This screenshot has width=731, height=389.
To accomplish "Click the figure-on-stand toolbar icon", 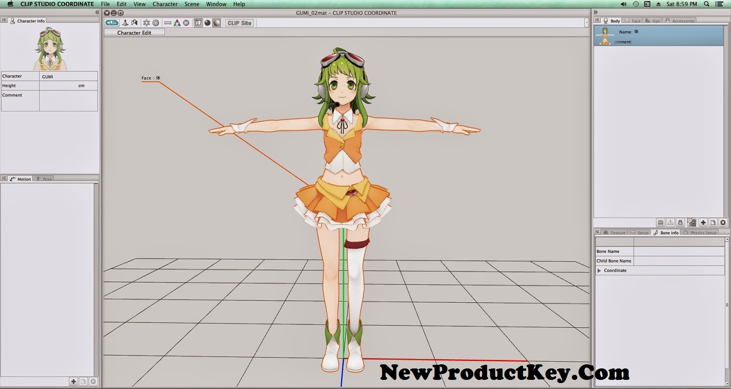I will 125,23.
